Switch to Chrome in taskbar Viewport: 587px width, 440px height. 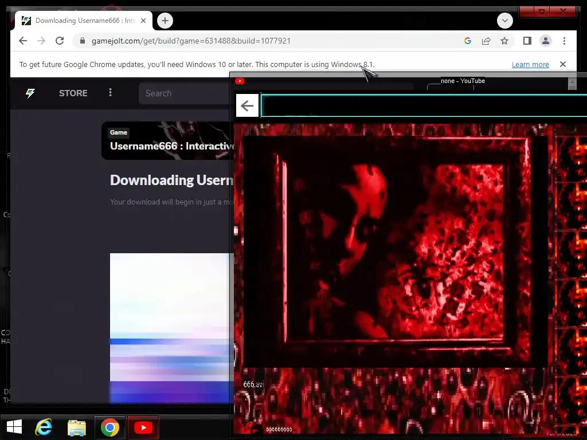click(110, 427)
